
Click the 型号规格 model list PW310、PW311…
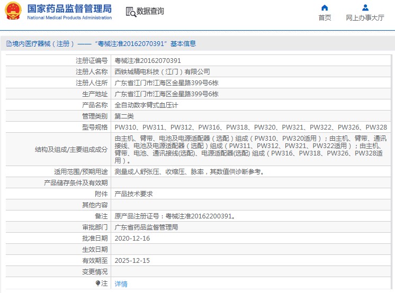[x=250, y=127]
